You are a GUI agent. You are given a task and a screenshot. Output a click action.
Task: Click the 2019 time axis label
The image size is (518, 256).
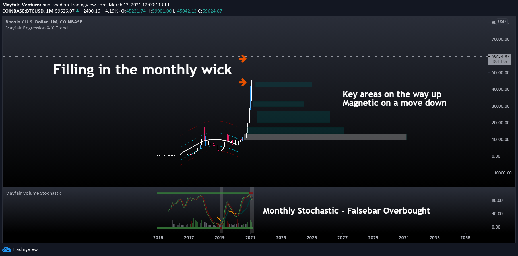tap(220, 238)
